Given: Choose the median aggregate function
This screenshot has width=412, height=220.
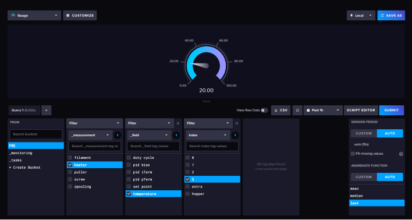Looking at the screenshot, I should 377,196.
